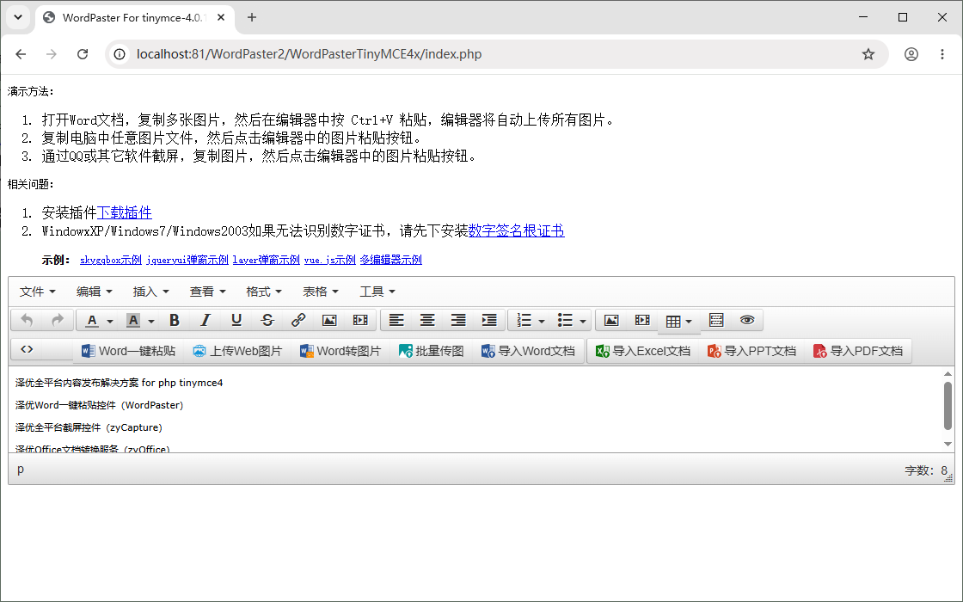Click Word转图片 button
Image resolution: width=963 pixels, height=602 pixels.
[340, 351]
